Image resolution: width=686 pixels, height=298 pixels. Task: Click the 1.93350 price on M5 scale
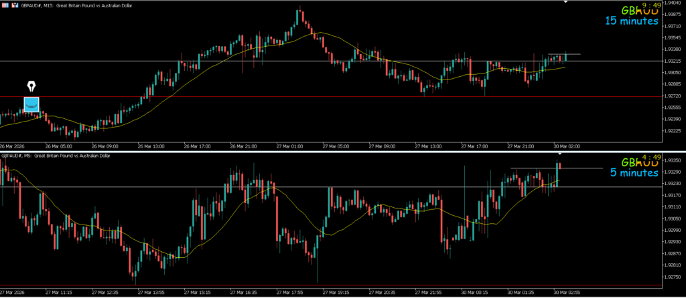pyautogui.click(x=672, y=160)
